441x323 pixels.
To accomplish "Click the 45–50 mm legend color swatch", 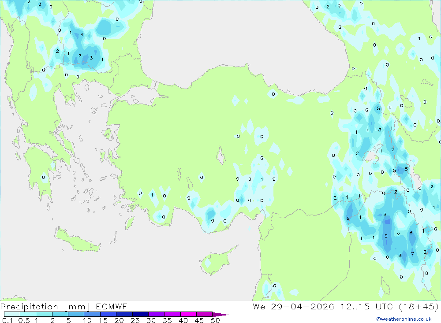I will 205,314.
